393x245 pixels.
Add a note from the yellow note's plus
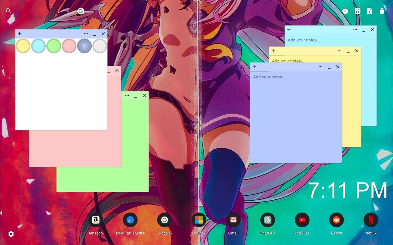(x=273, y=51)
